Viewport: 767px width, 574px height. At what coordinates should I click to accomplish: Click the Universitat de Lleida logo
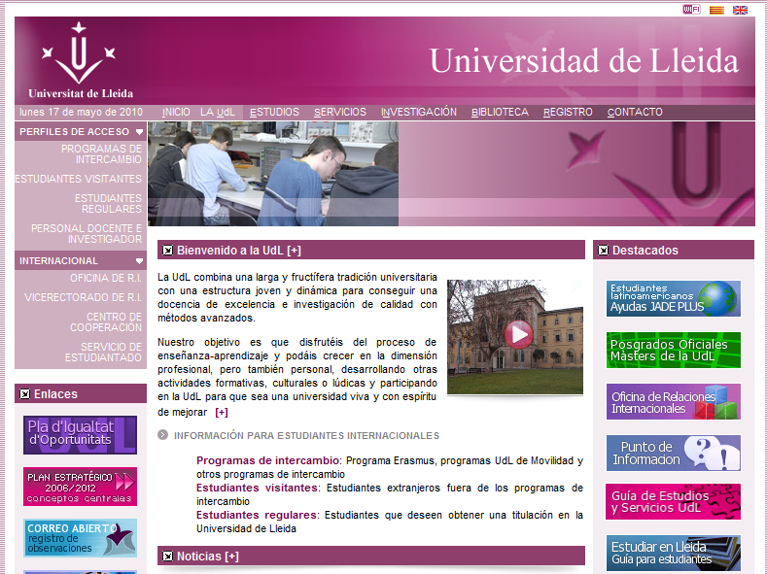pos(81,60)
